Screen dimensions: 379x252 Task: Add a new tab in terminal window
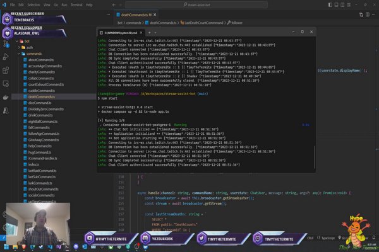click(149, 33)
